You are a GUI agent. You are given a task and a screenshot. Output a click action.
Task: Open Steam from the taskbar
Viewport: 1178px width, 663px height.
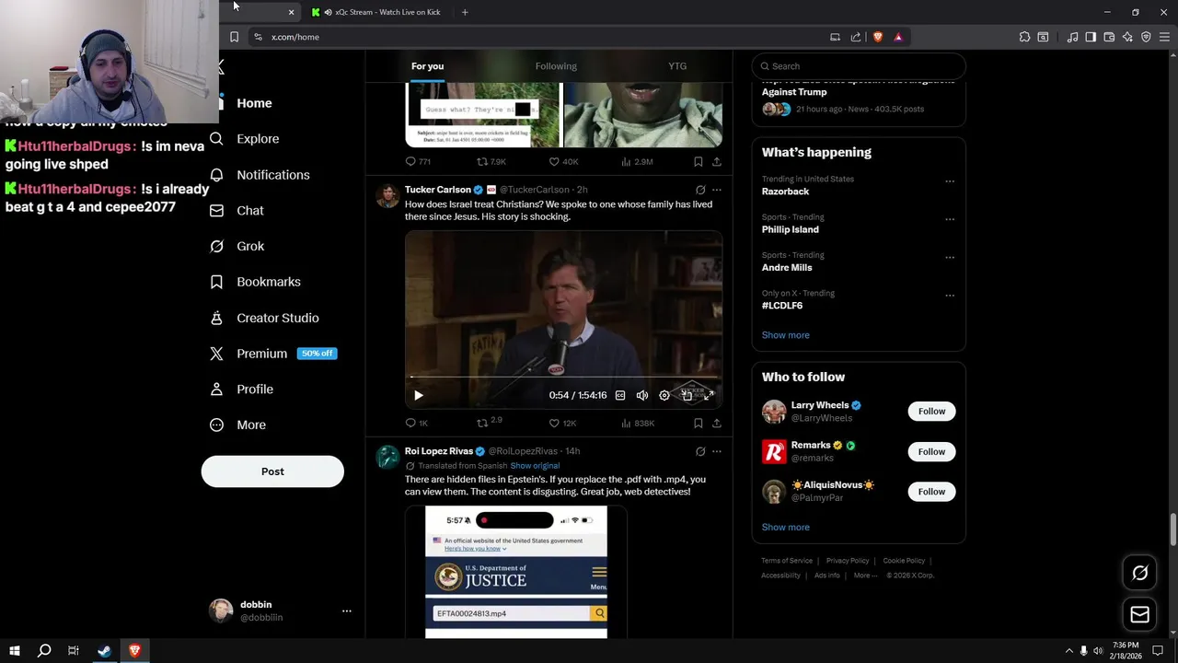coord(104,651)
